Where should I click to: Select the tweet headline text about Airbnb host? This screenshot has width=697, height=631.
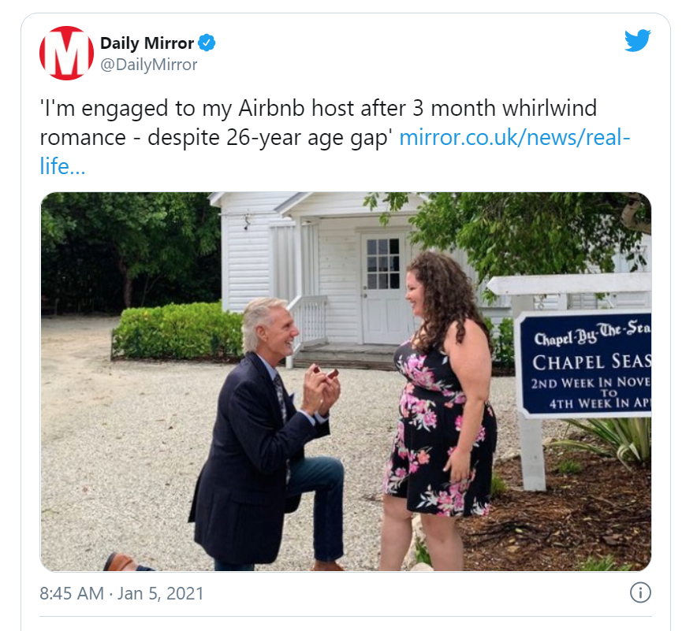[x=319, y=123]
